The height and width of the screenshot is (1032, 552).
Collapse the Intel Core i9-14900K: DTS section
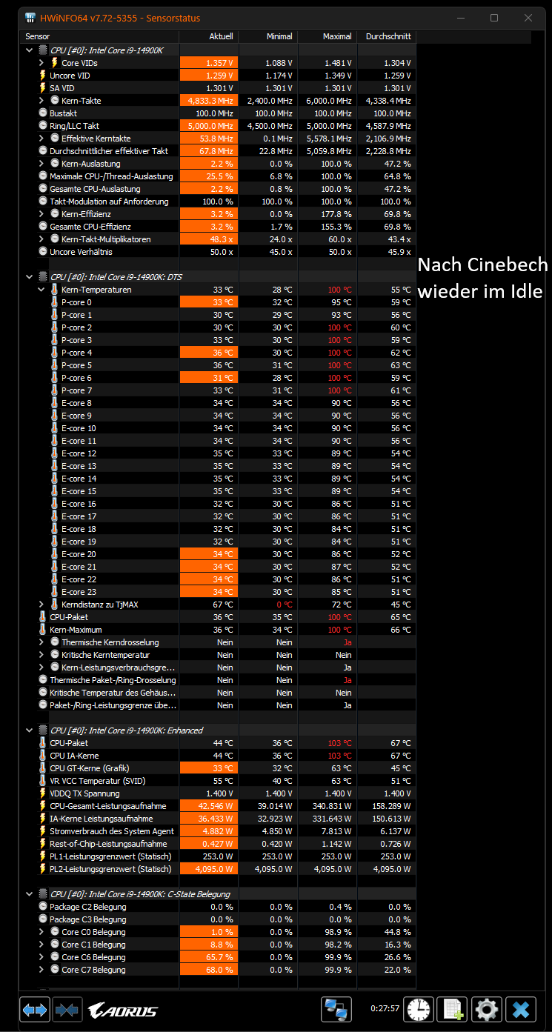[30, 277]
